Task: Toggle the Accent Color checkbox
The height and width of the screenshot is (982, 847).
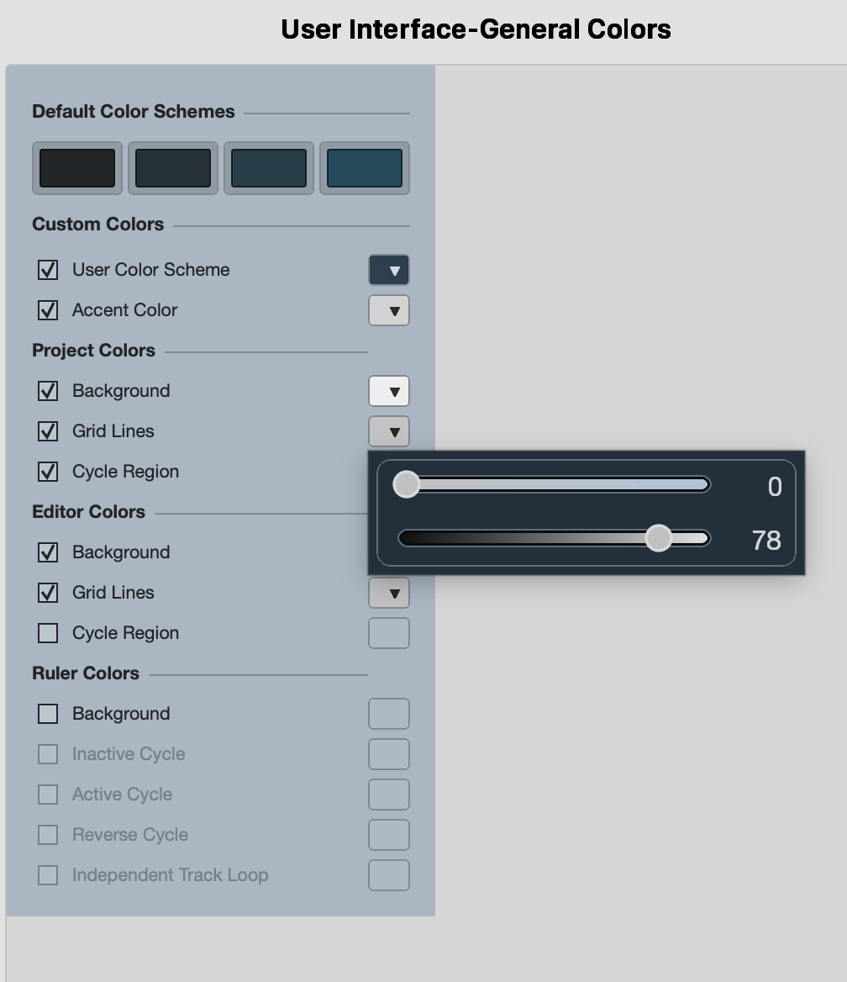Action: [48, 310]
